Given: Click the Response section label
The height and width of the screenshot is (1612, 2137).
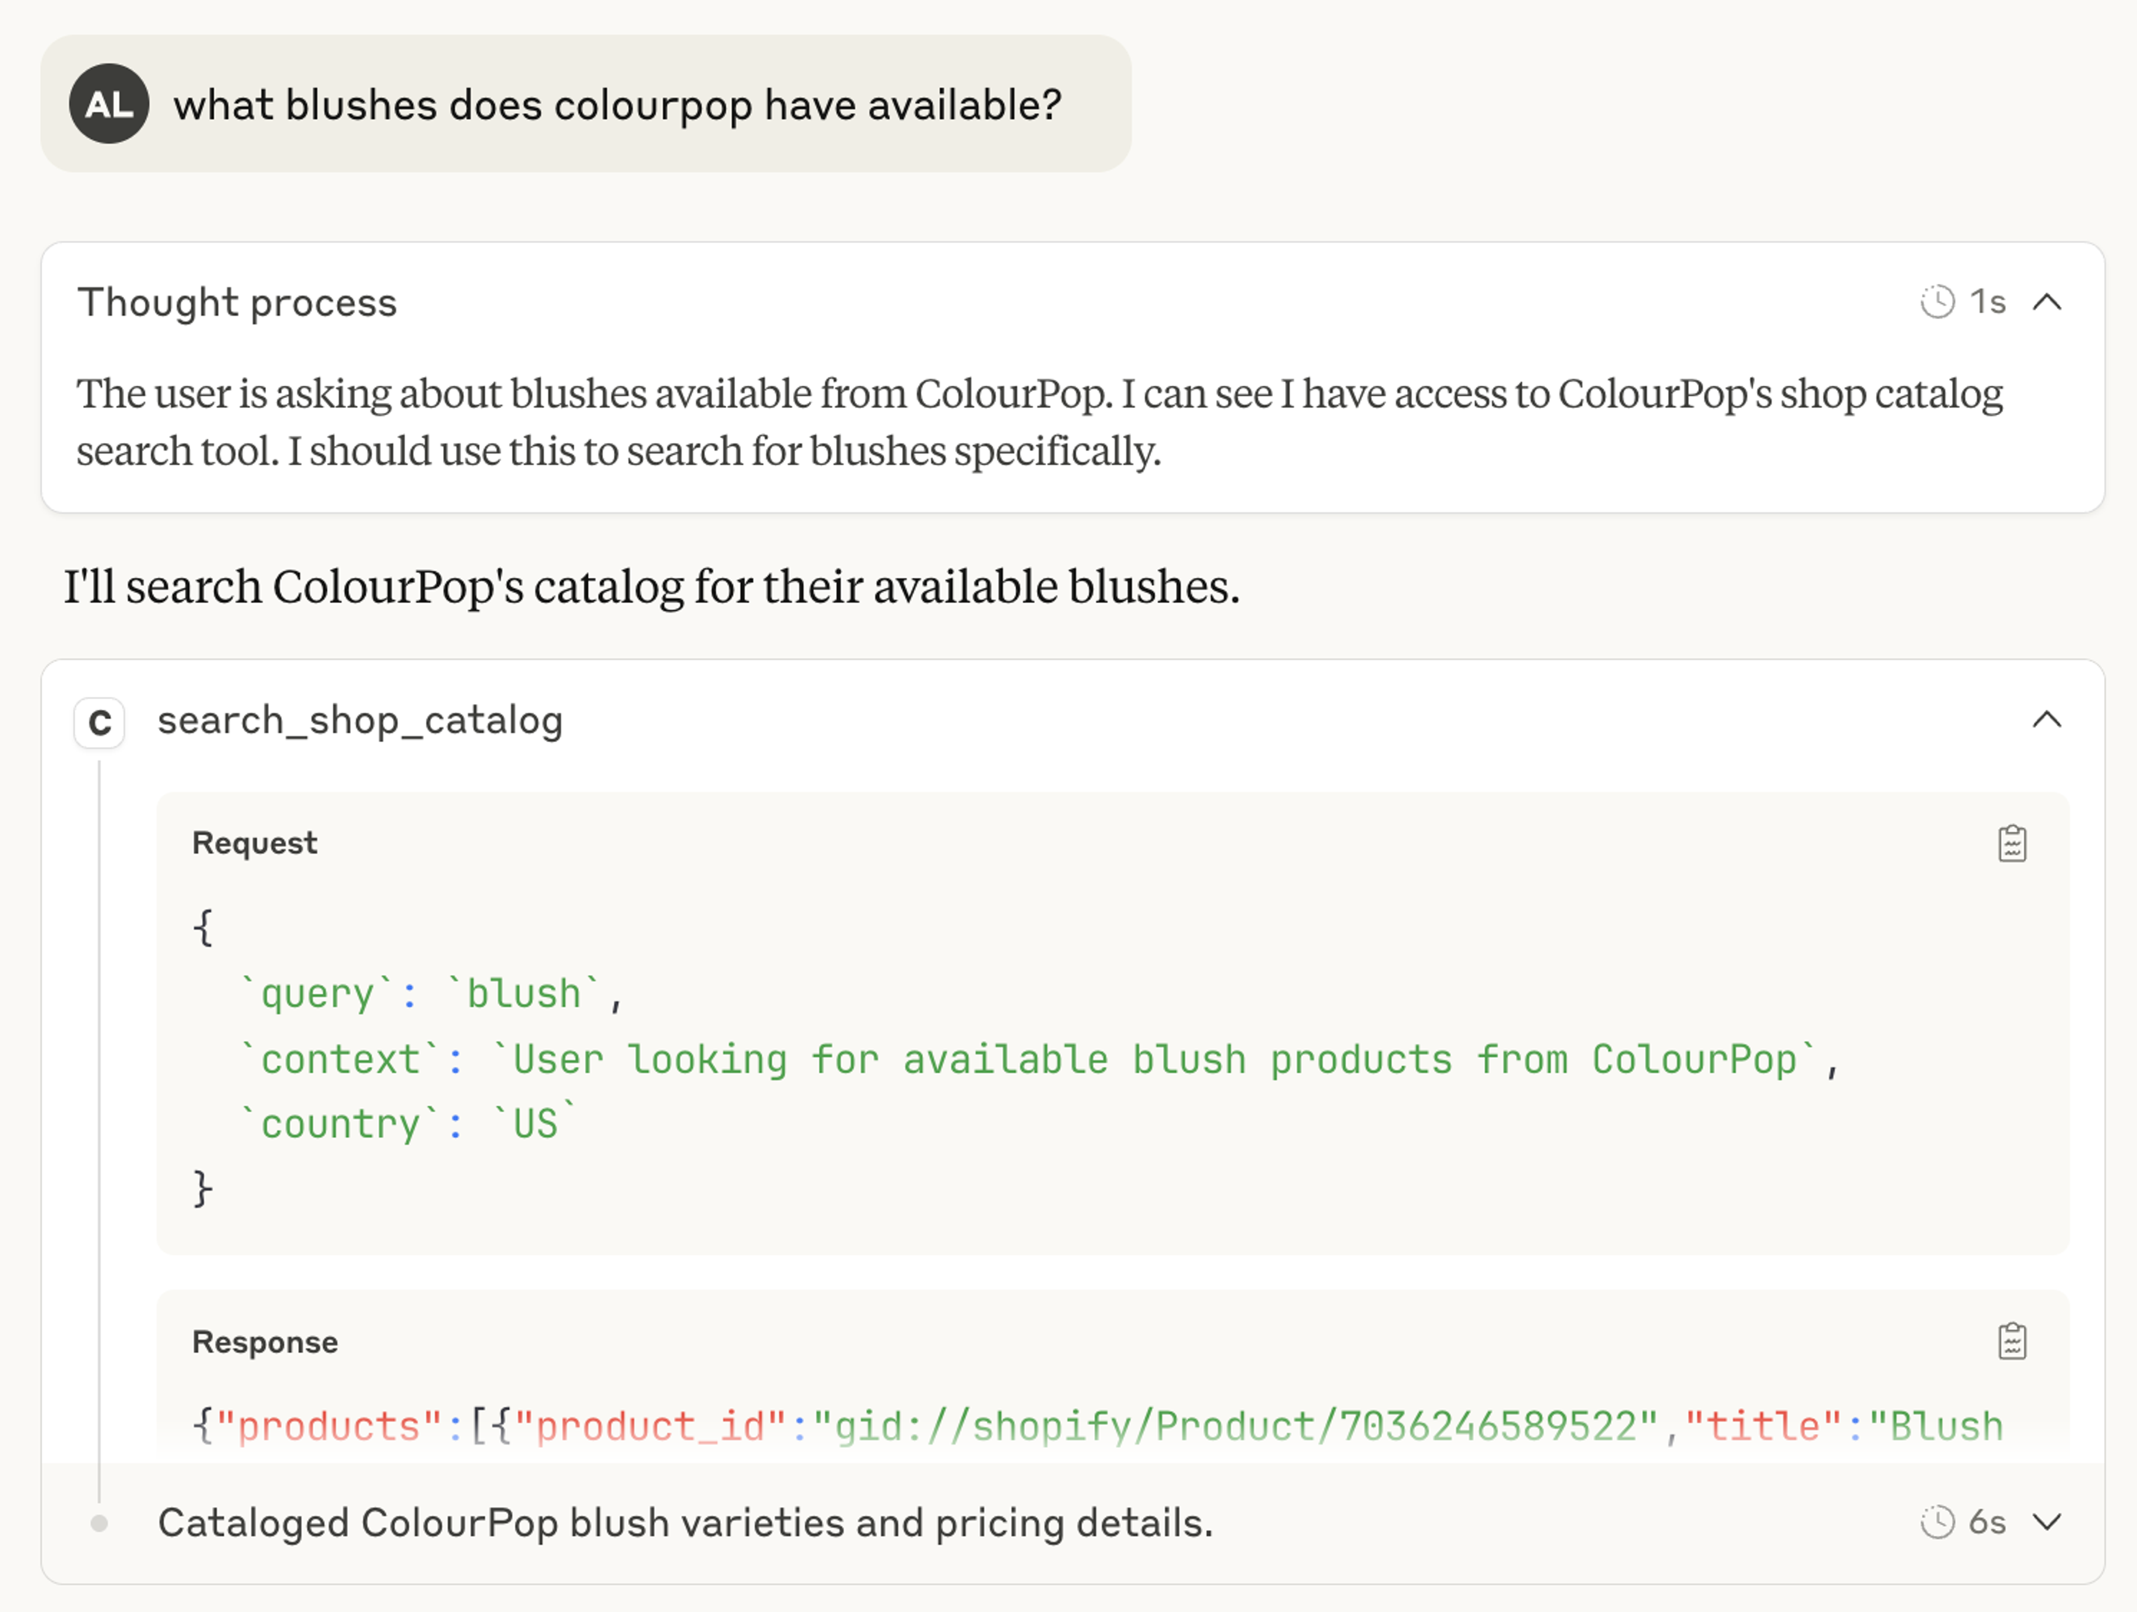Looking at the screenshot, I should click(x=265, y=1342).
